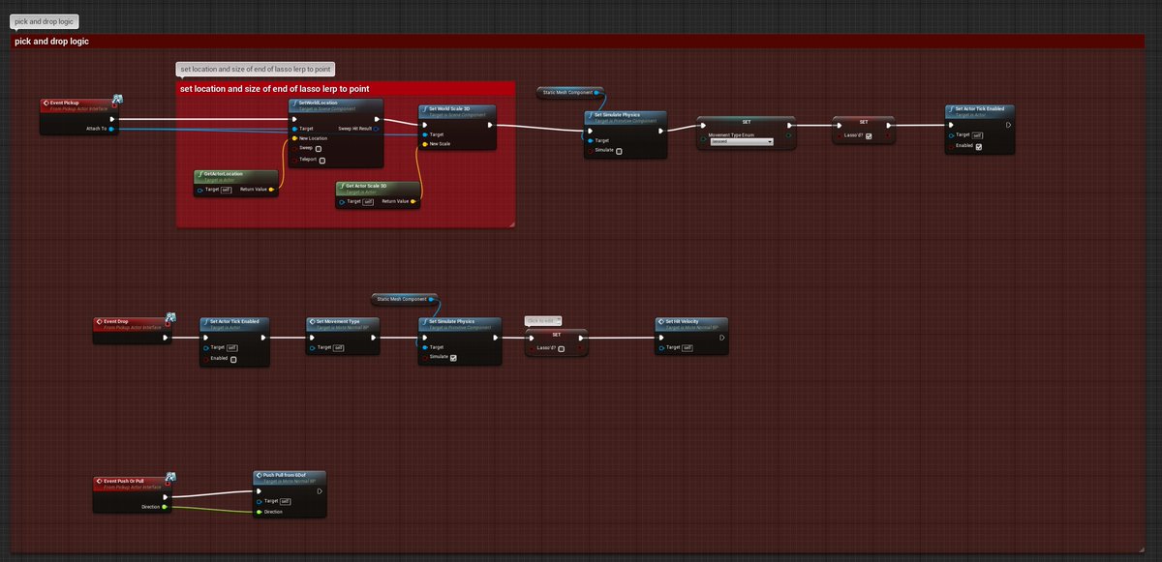Viewport: 1162px width, 562px height.
Task: Click the self field on GetActorLocation Target
Action: point(226,190)
